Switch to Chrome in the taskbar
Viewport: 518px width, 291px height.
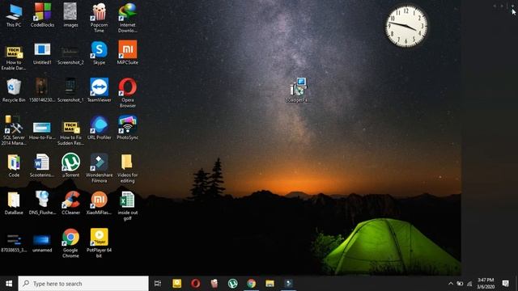point(252,284)
